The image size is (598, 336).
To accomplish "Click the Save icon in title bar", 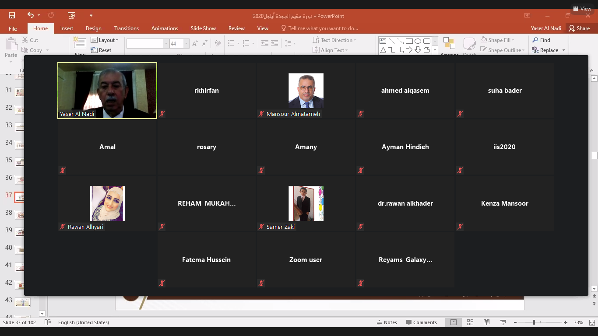I will 12,15.
